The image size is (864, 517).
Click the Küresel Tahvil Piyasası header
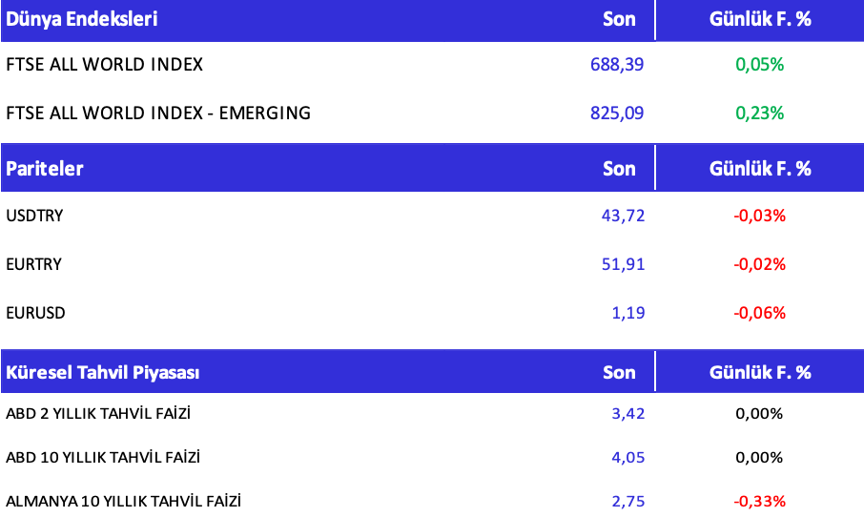(x=103, y=372)
